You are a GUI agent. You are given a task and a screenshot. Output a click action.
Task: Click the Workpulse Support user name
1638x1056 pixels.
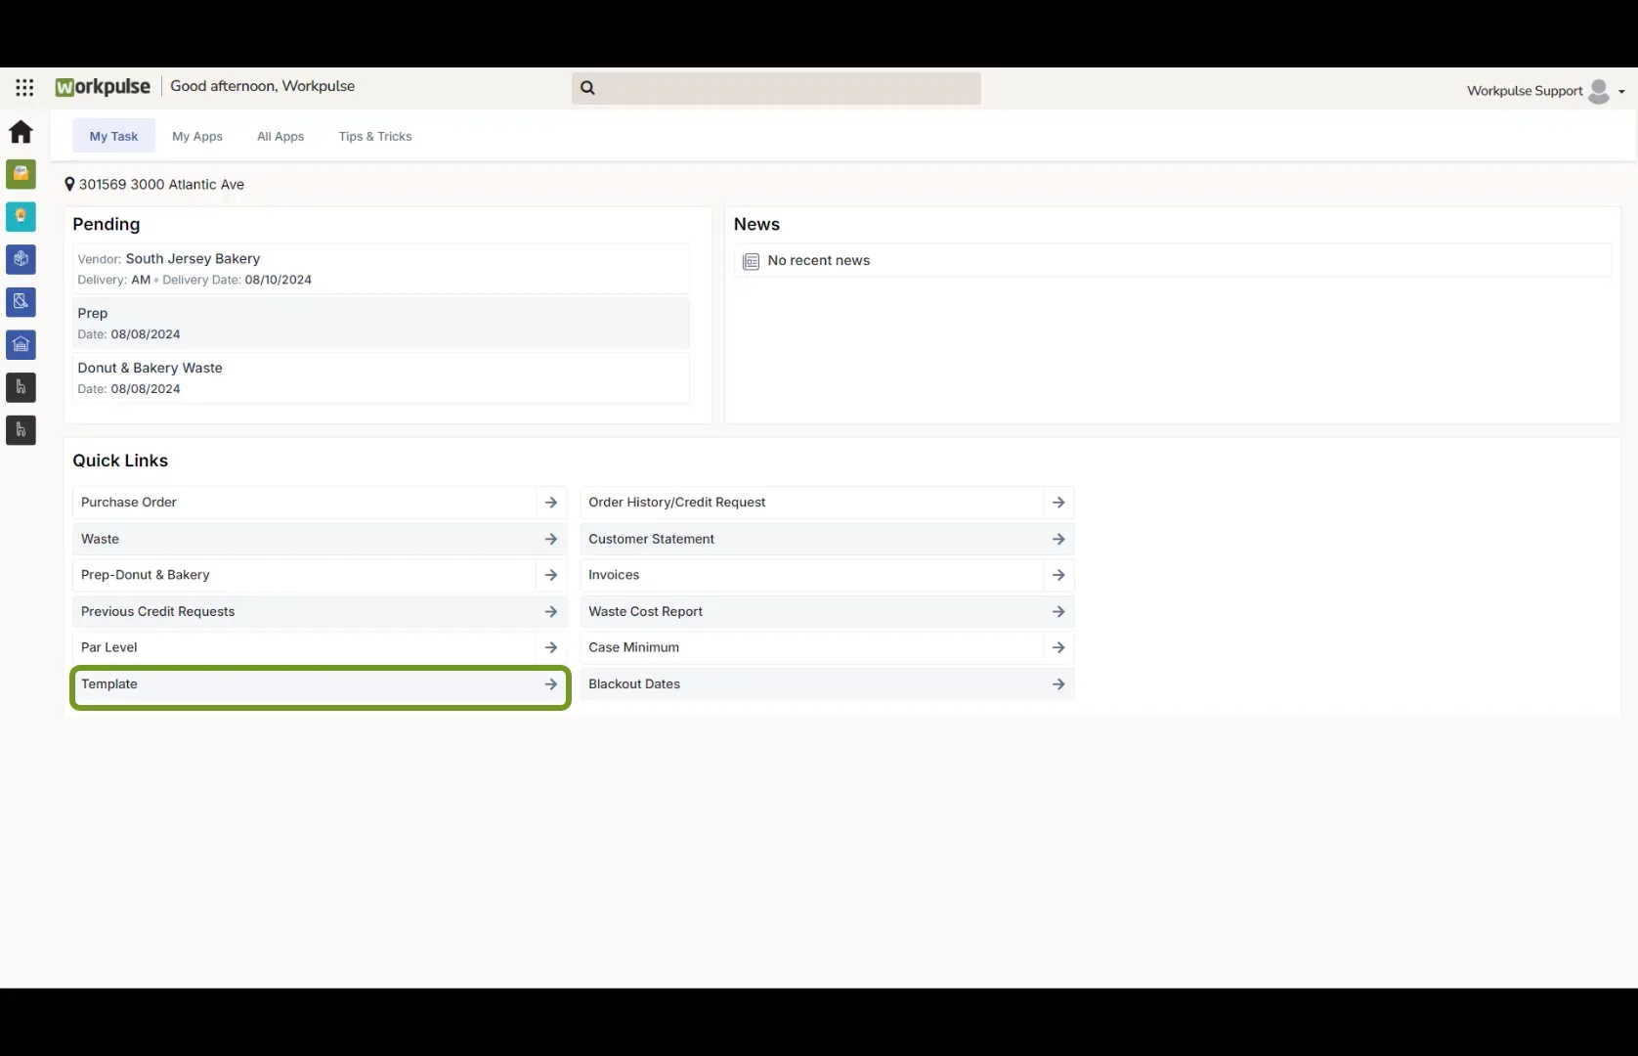1525,91
